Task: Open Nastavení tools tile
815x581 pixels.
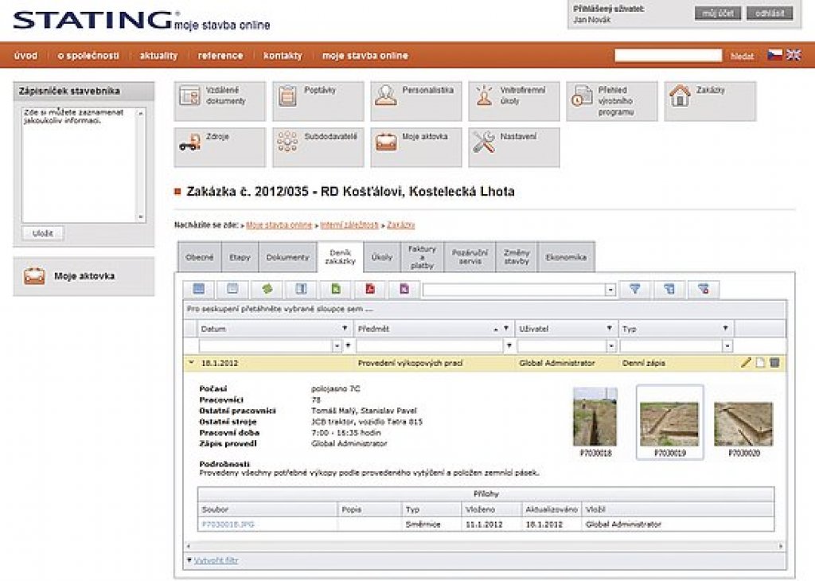Action: 513,147
